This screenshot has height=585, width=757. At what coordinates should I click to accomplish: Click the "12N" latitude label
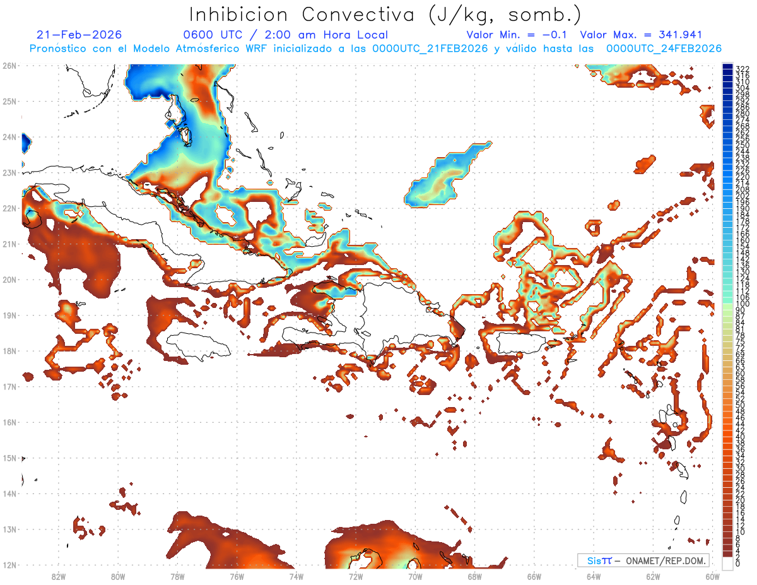click(9, 565)
